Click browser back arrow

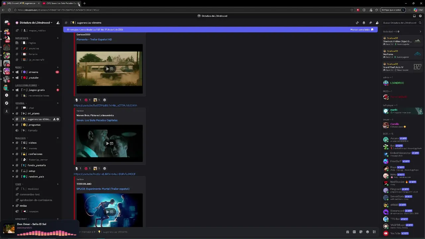click(3, 10)
